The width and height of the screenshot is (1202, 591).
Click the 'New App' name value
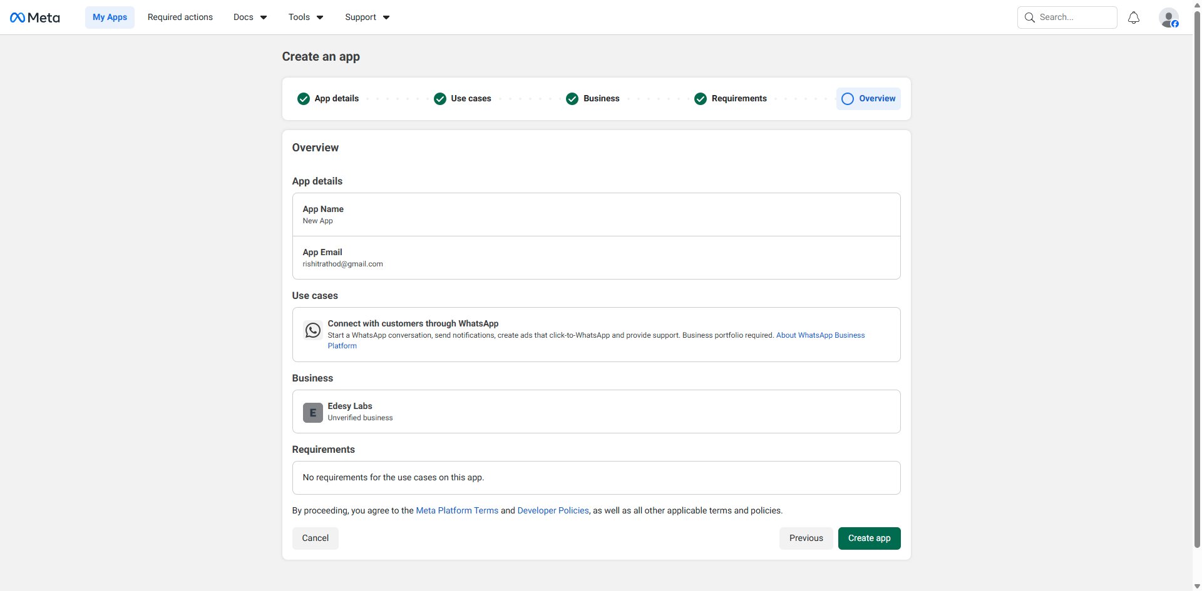tap(318, 221)
